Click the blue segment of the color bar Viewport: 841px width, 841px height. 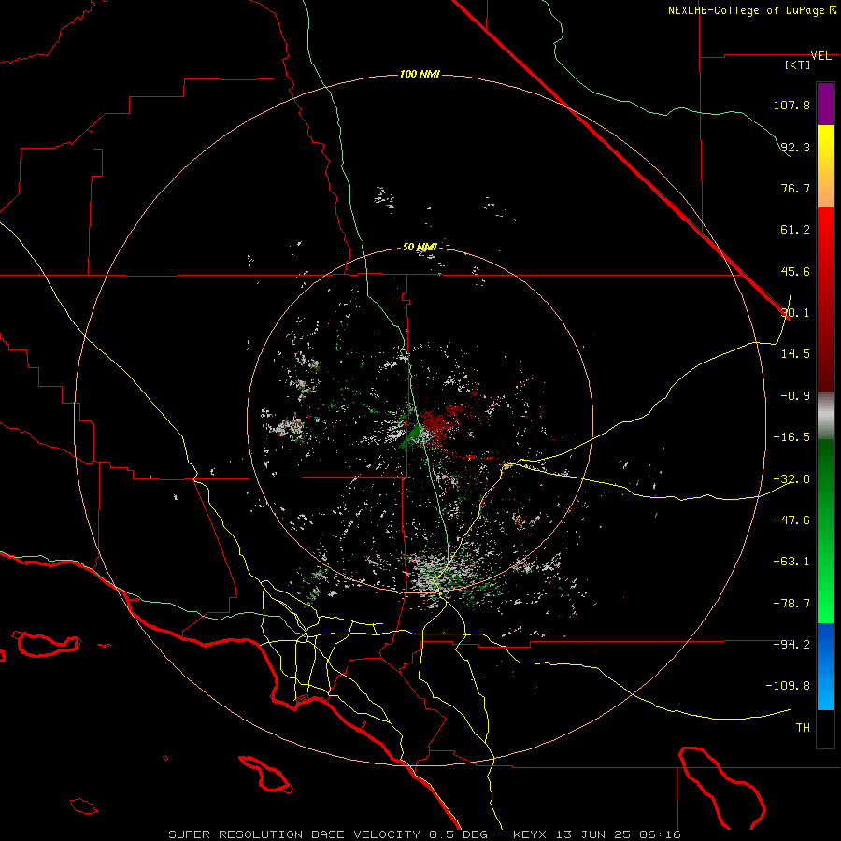click(x=825, y=666)
